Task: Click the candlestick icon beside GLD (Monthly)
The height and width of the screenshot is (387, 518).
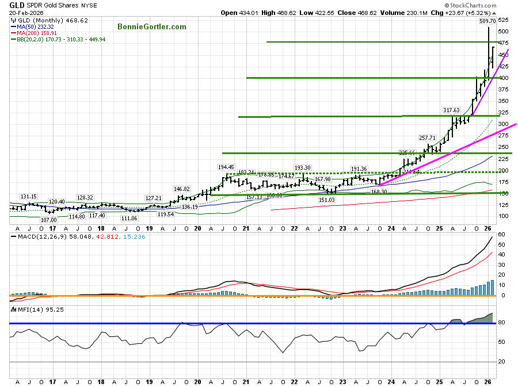Action: pos(13,19)
